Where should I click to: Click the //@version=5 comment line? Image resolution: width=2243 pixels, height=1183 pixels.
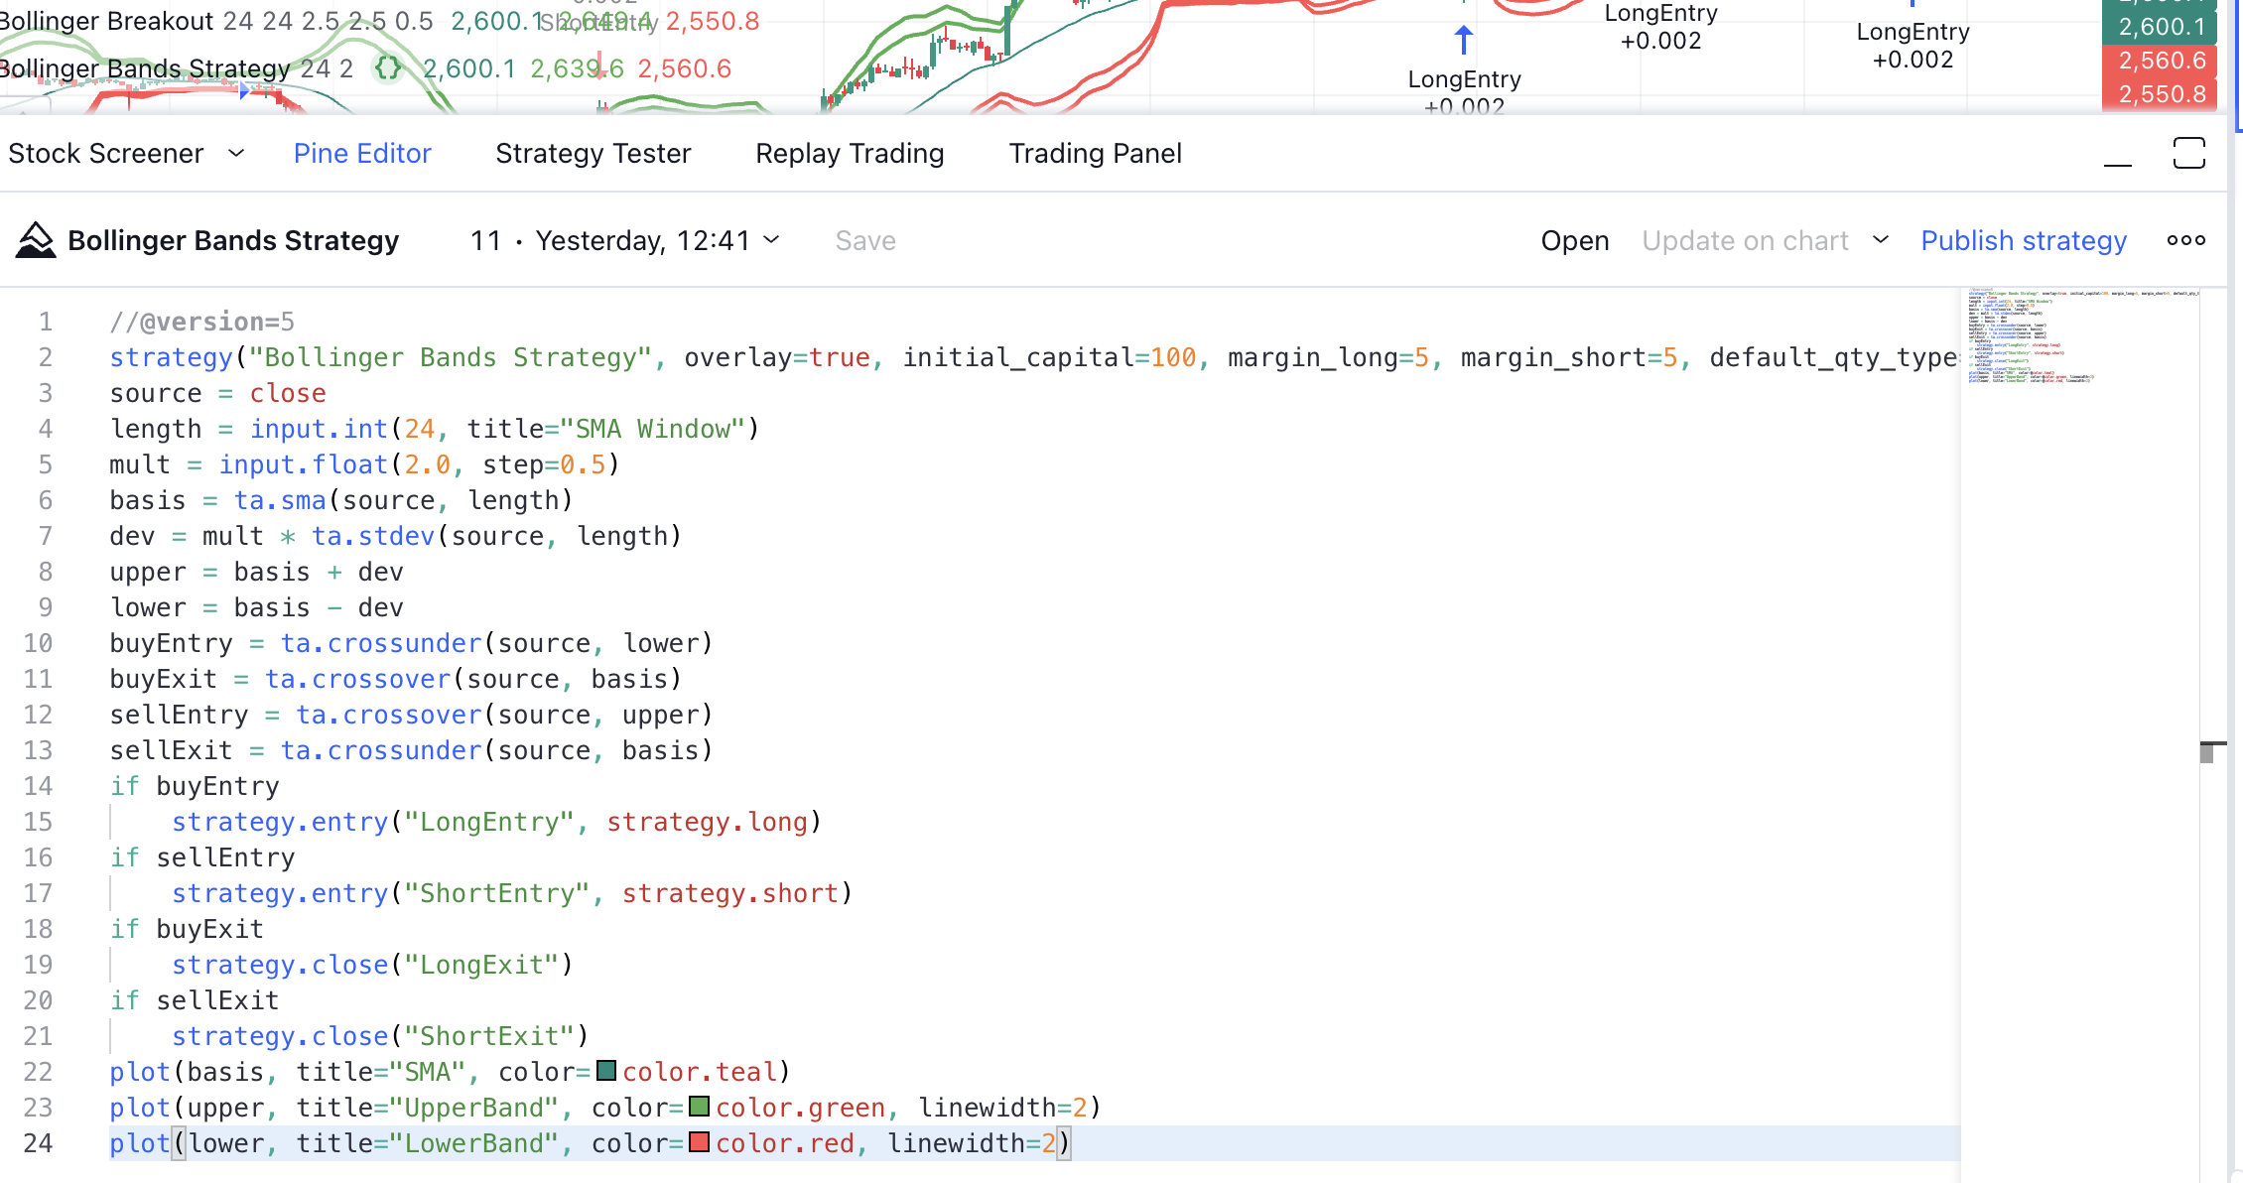tap(202, 322)
